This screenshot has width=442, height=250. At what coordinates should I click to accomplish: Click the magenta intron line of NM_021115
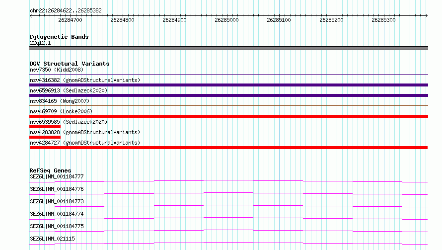(x=228, y=243)
